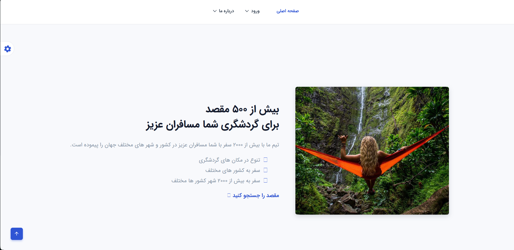Expand the ورود dropdown chevron
The height and width of the screenshot is (250, 514).
(247, 11)
